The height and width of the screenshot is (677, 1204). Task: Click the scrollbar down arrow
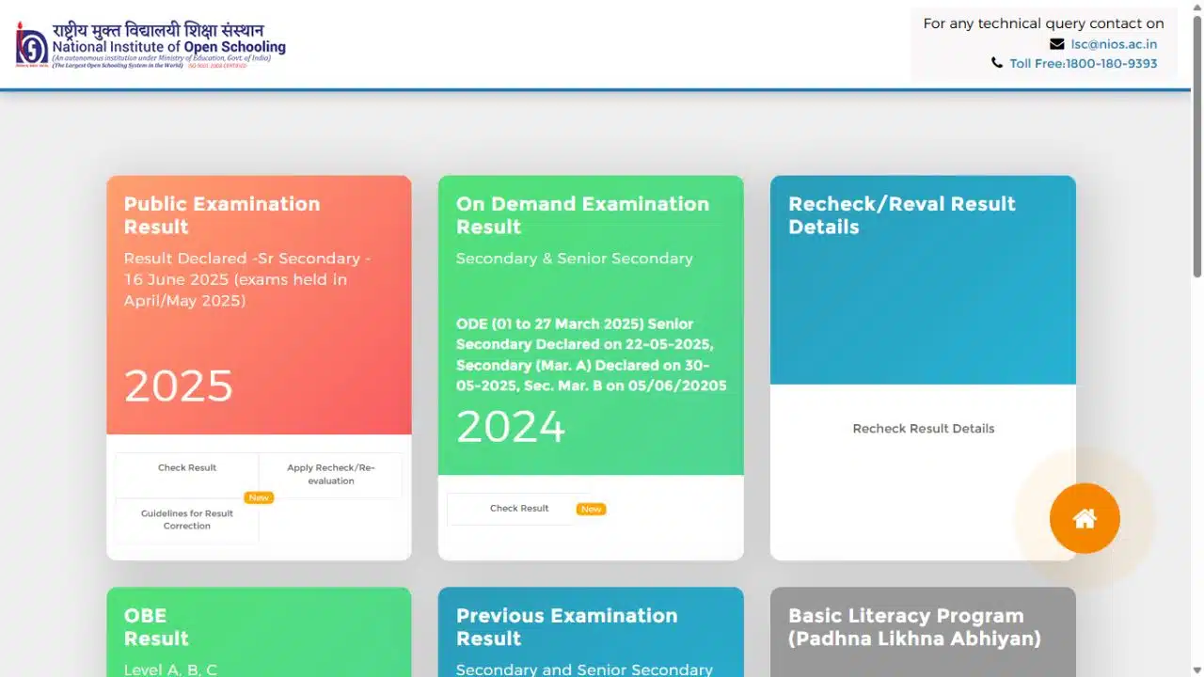click(x=1196, y=669)
